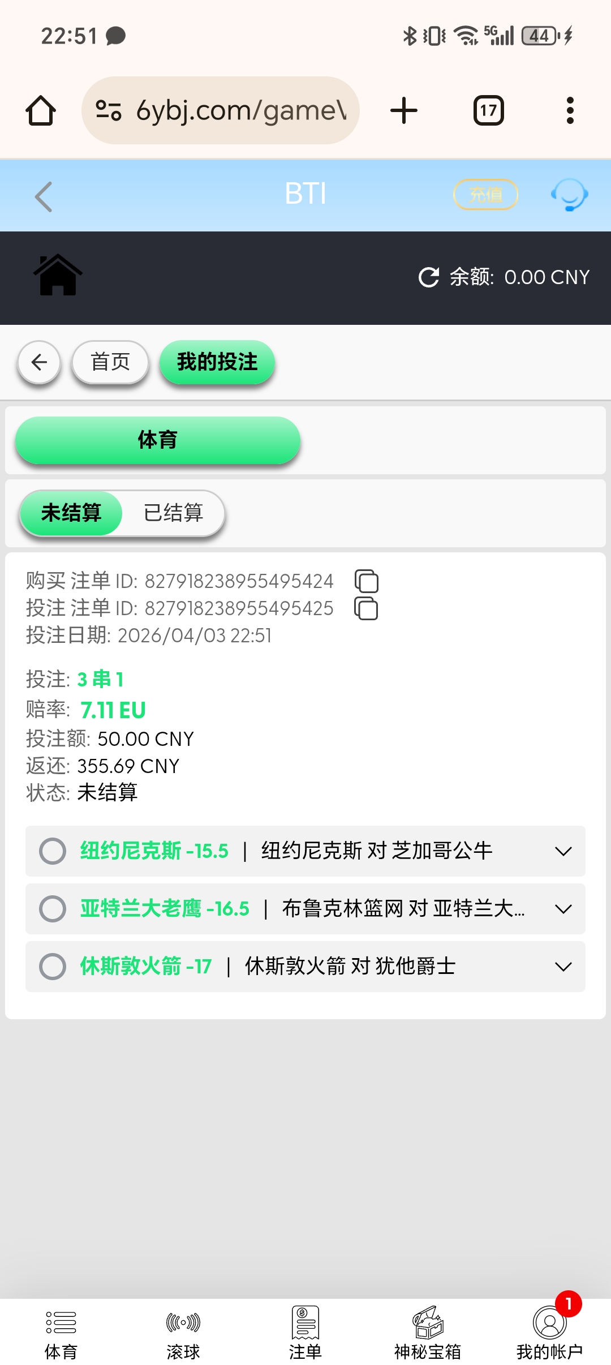Tap the browser address bar
Screen dimensions: 611x1365
tap(221, 110)
